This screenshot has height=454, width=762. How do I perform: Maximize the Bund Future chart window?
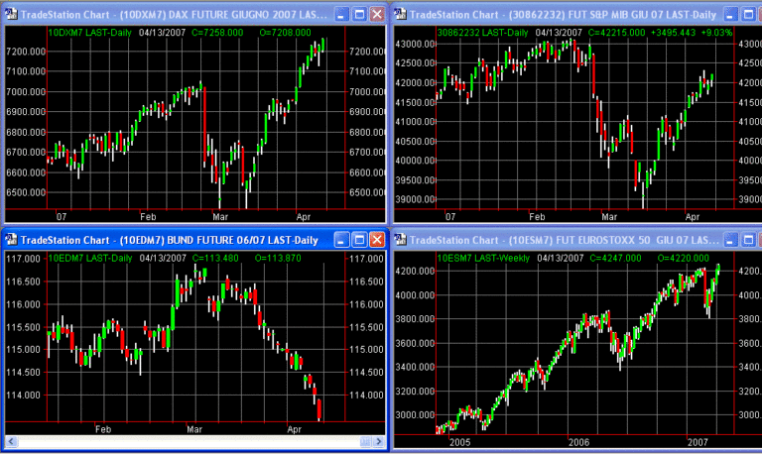tap(359, 240)
